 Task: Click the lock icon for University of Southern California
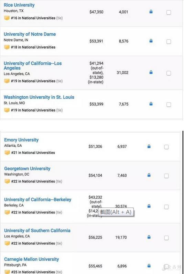click(x=149, y=237)
